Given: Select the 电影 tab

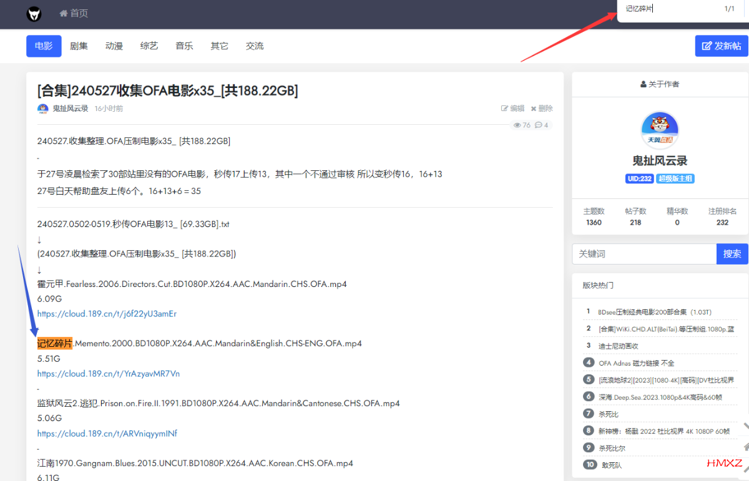Looking at the screenshot, I should pyautogui.click(x=44, y=46).
